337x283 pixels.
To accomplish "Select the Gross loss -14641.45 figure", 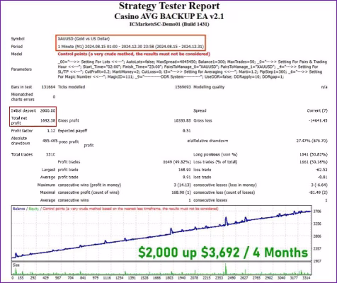I will point(318,120).
